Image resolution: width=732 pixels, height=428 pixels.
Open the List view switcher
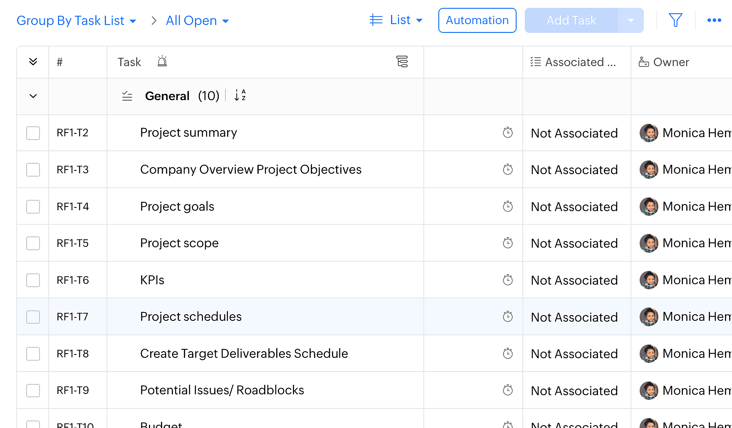(x=396, y=20)
